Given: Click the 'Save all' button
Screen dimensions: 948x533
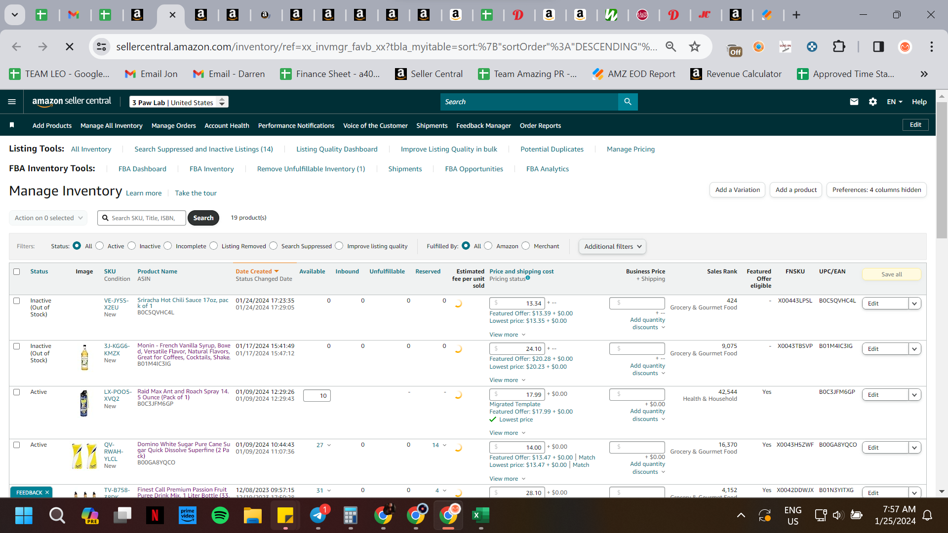Looking at the screenshot, I should [891, 274].
